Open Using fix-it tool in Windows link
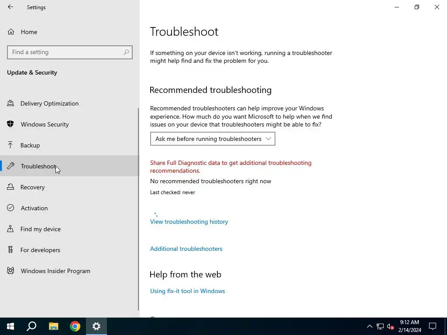Screen dimensions: 447x335 pyautogui.click(x=188, y=291)
